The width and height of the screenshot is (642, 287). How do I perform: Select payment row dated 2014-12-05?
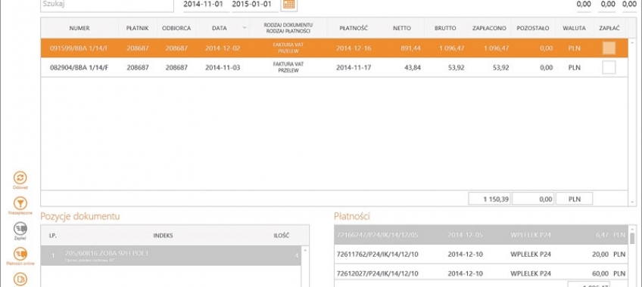pyautogui.click(x=481, y=235)
